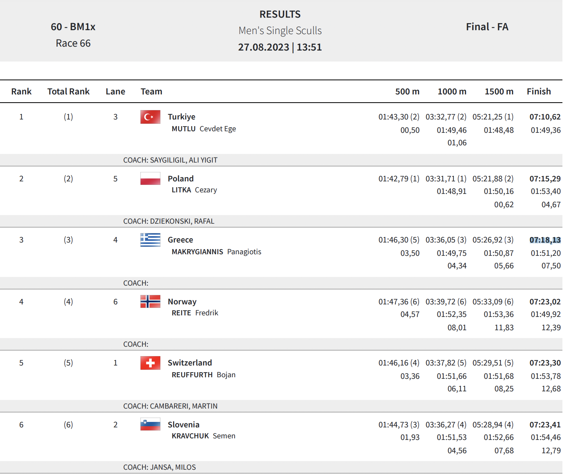Click the Poland flag icon
The width and height of the screenshot is (564, 474).
[x=150, y=179]
